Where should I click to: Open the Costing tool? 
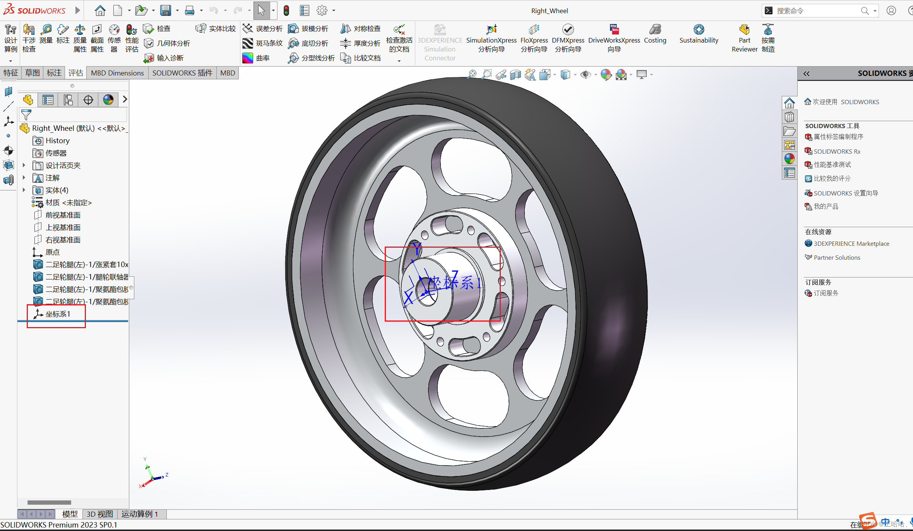coord(655,35)
